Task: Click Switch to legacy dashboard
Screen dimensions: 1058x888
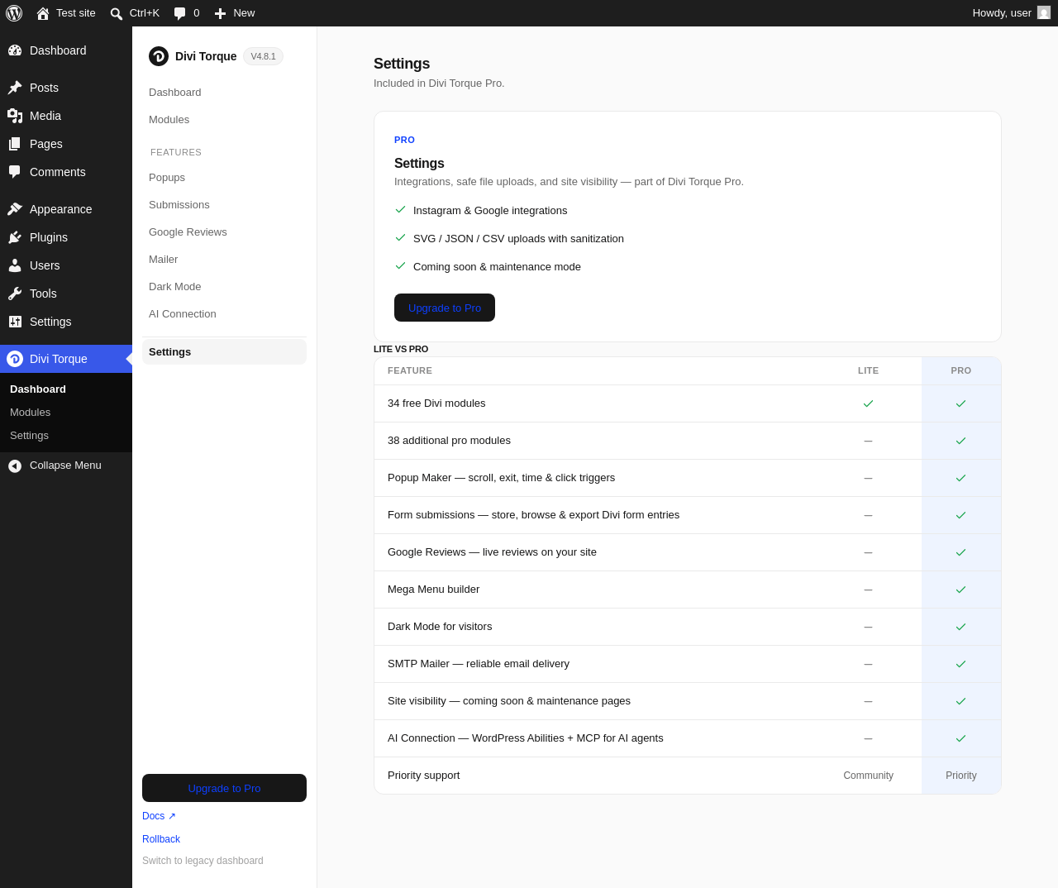Action: pos(203,861)
